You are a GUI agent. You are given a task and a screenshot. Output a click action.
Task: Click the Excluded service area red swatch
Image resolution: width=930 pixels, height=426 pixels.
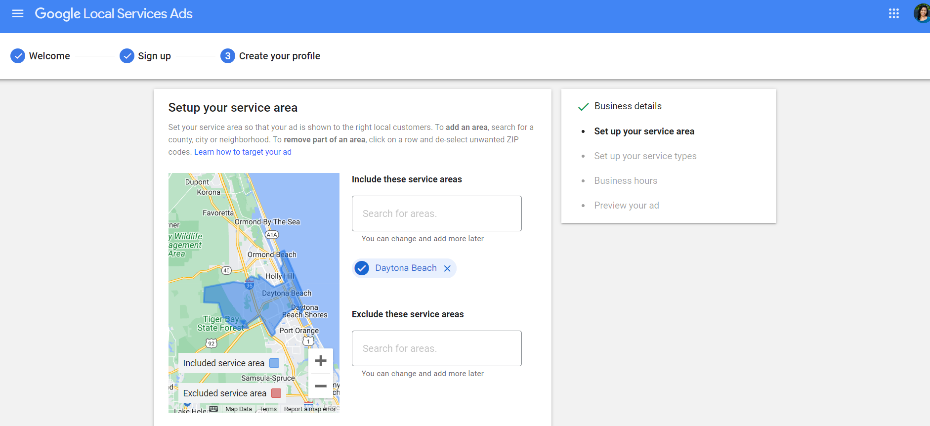[276, 393]
